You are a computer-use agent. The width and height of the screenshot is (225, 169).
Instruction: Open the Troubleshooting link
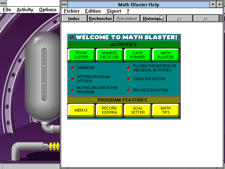coord(150,90)
